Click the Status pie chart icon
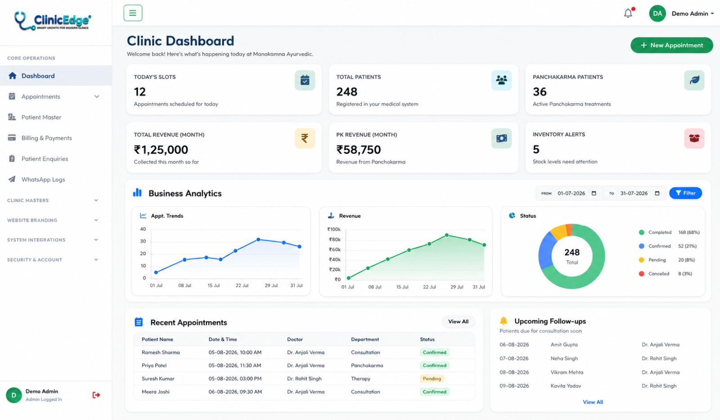The height and width of the screenshot is (420, 720). 512,216
